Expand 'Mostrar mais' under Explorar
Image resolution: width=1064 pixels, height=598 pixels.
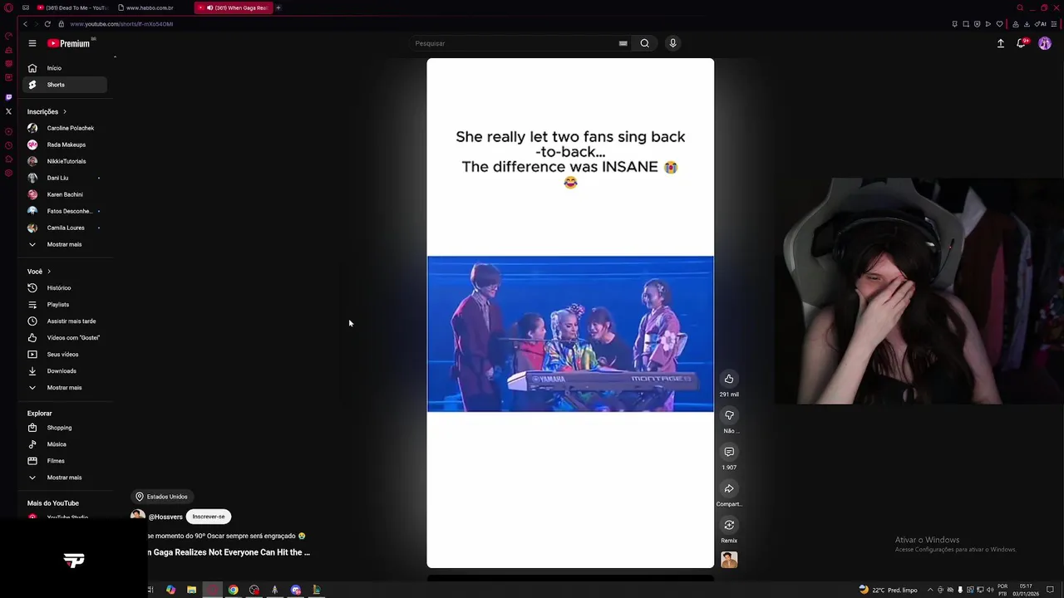tap(65, 478)
